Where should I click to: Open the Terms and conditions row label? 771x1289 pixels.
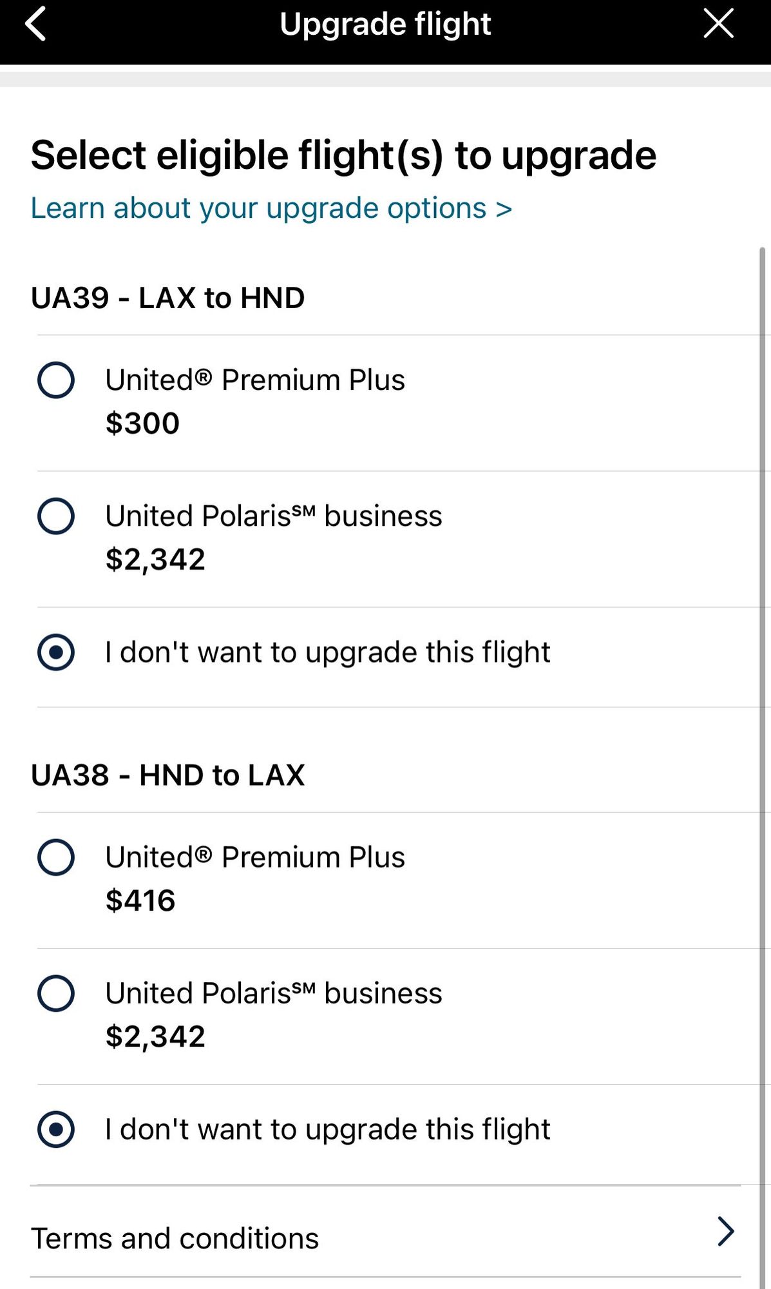pos(175,1238)
